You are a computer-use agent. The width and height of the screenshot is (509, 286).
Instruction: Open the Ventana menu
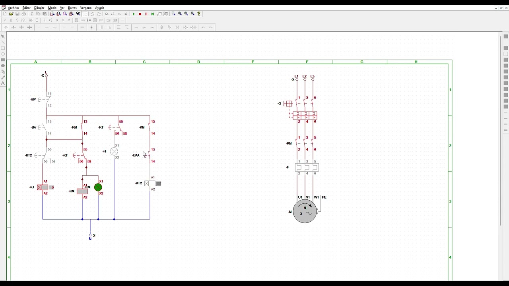(86, 8)
